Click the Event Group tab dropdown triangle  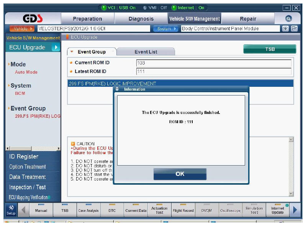(x=72, y=52)
